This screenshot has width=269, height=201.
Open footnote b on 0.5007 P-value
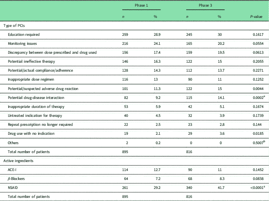pos(265,141)
